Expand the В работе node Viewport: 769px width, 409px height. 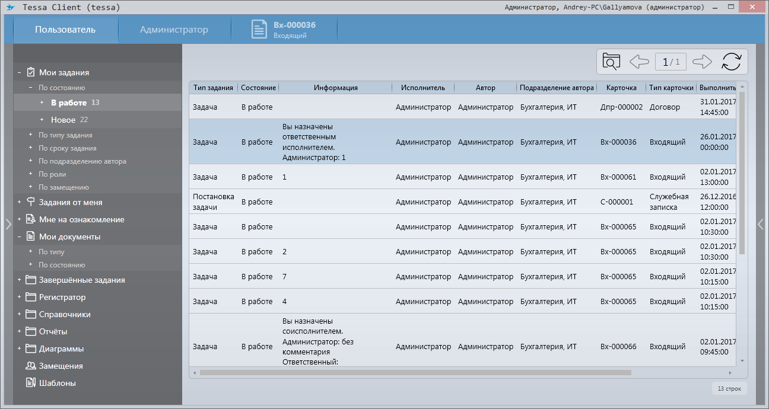point(42,103)
